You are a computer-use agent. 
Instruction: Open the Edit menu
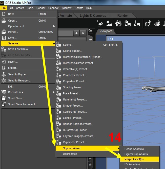(x=11, y=8)
